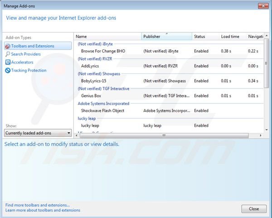Viewport: 272px width, 218px height.
Task: Sort list by Publisher column header
Action: point(167,36)
